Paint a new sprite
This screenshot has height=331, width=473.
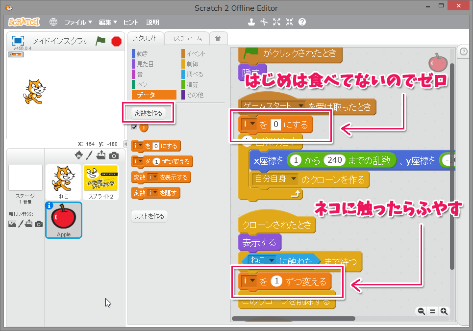(89, 155)
